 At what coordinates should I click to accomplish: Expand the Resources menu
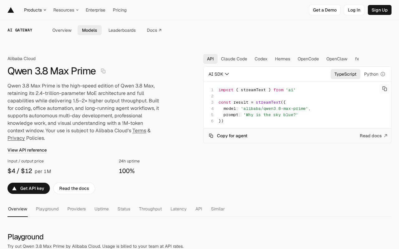(x=66, y=10)
